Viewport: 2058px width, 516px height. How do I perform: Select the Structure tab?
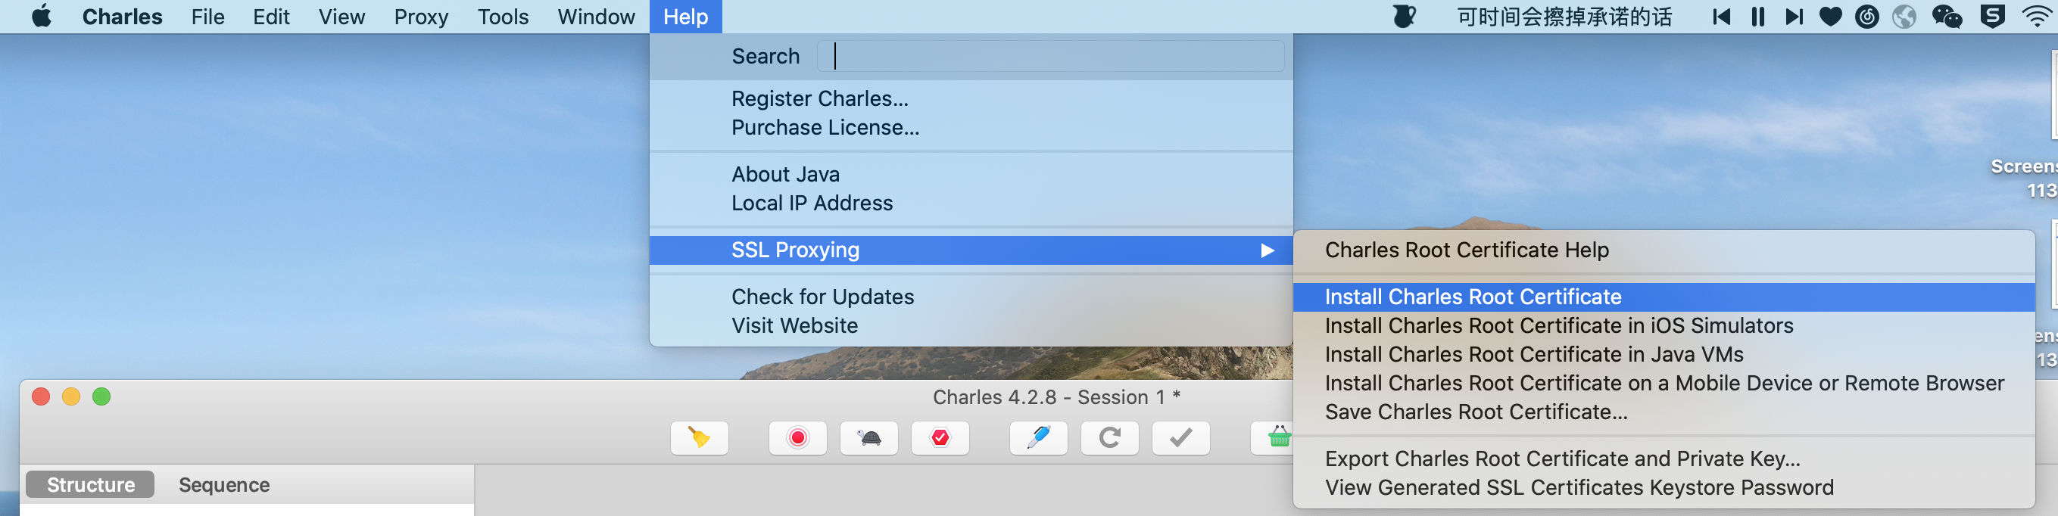point(90,485)
